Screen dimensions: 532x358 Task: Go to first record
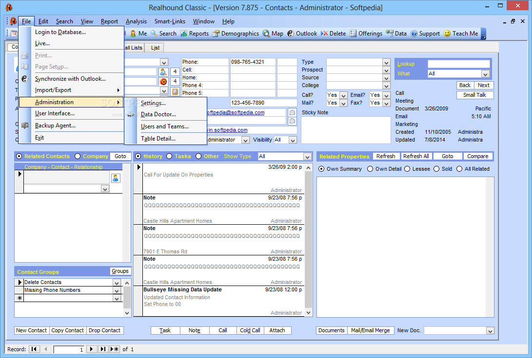pyautogui.click(x=34, y=349)
